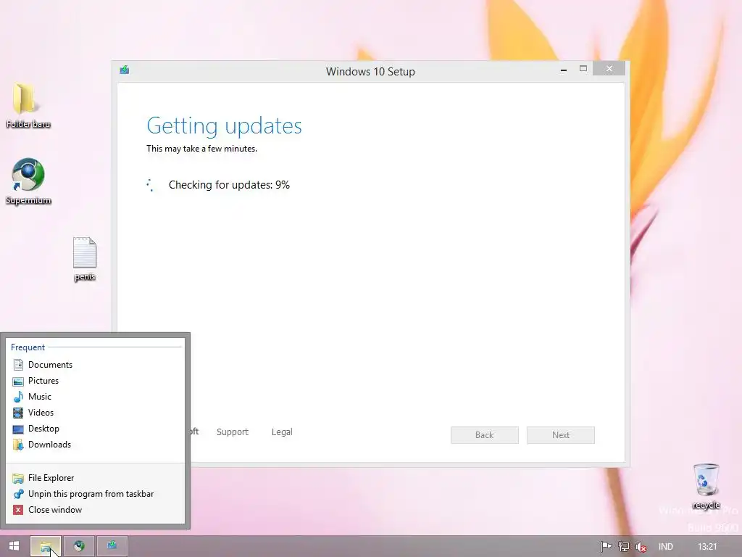Open Documents from the jump list

click(x=95, y=365)
